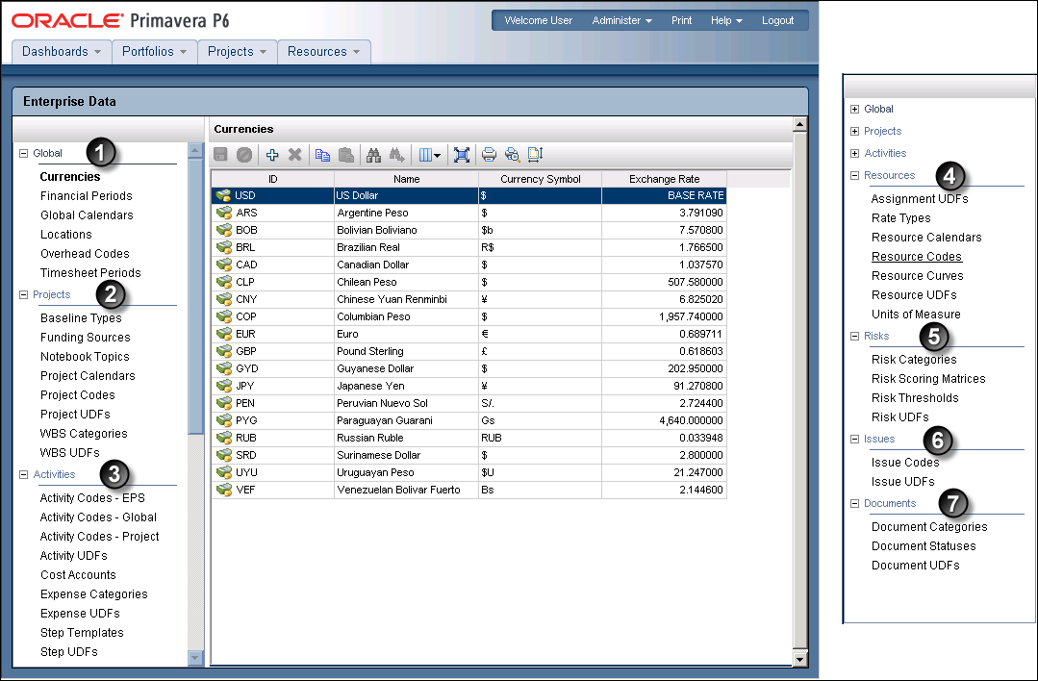Open Cost Accounts under Activities
This screenshot has height=681, width=1038.
pos(78,575)
